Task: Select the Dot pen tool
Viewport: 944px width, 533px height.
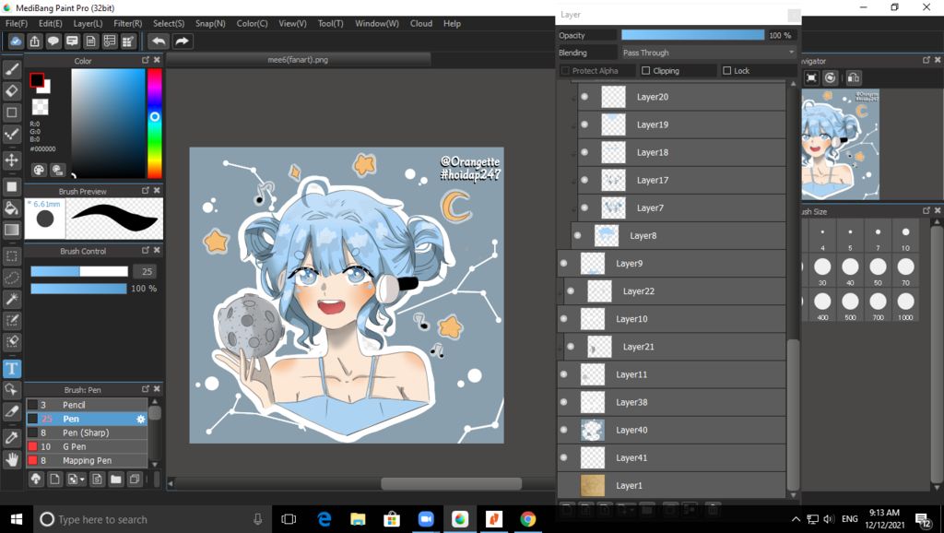Action: (x=11, y=134)
